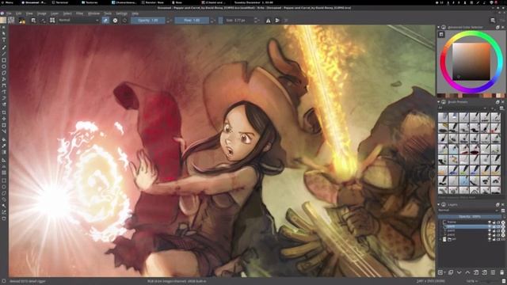Float the Advanced Color Selector docker
Screen dimensions: 507x285
point(497,28)
